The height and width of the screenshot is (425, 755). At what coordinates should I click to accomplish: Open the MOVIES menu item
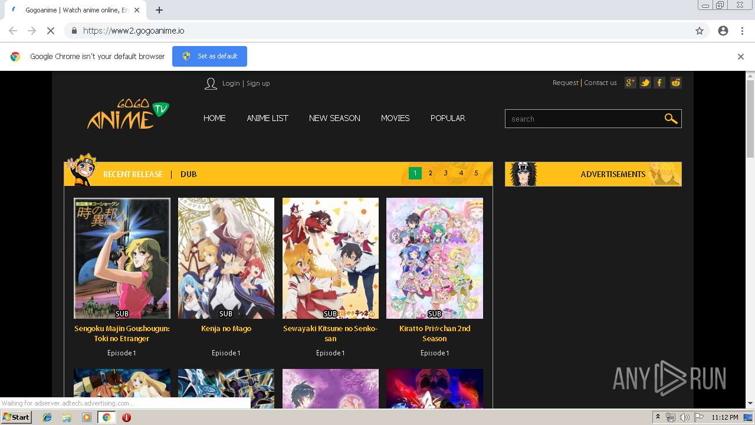click(395, 118)
